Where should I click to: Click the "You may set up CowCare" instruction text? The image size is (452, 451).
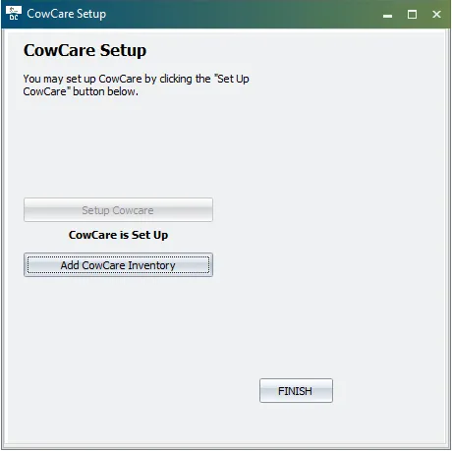136,85
